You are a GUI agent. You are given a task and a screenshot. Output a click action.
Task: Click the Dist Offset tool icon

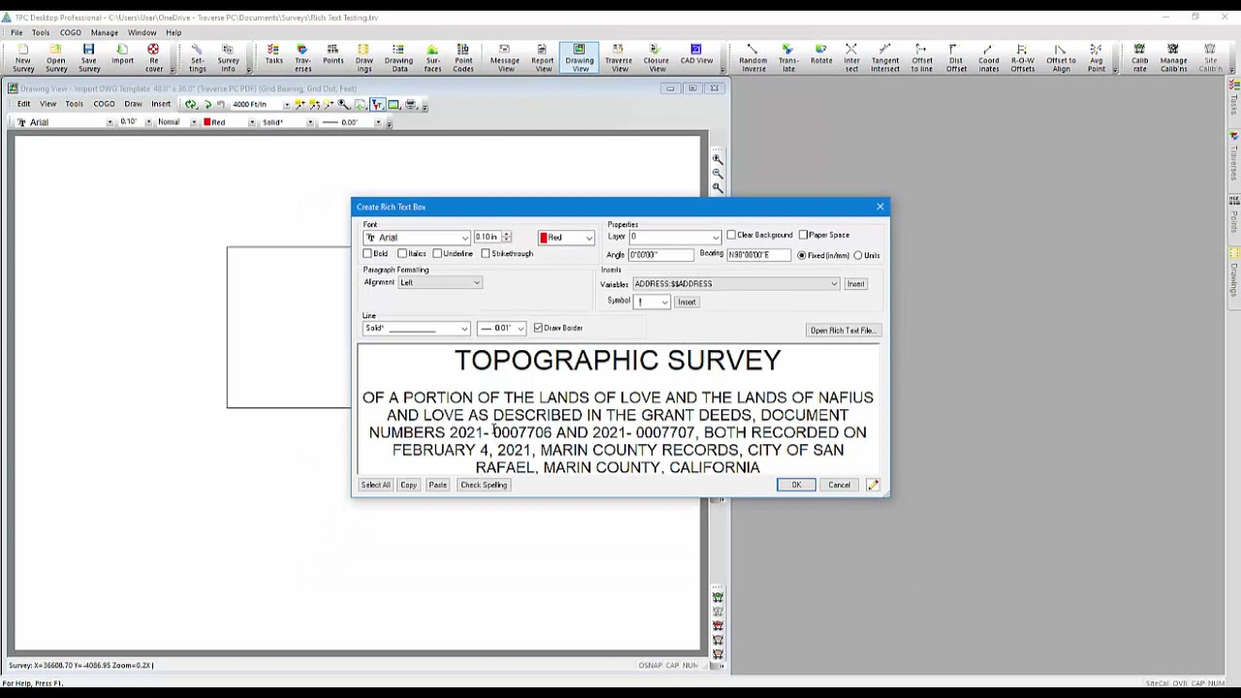pyautogui.click(x=956, y=58)
